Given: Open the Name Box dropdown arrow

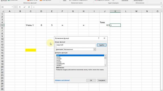Looking at the screenshot, I should [12, 7].
